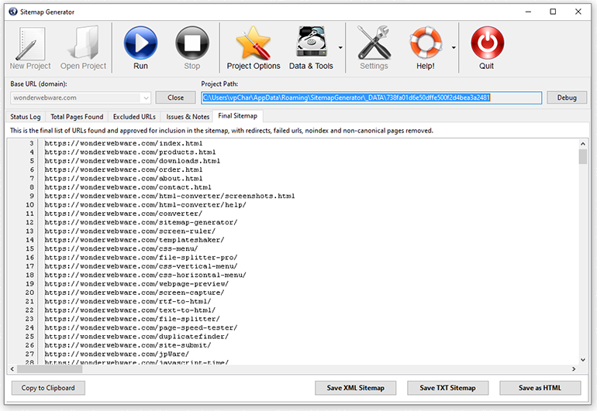Screen dimensions: 597x411
Task: Click the css-menu/ URL line
Action: [121, 248]
